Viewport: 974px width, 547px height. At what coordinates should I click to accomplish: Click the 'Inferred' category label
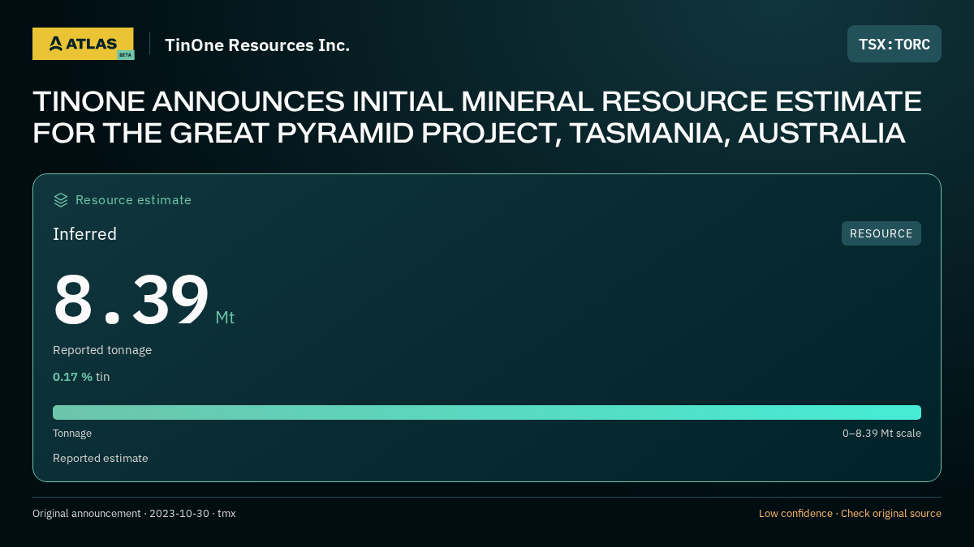click(84, 234)
